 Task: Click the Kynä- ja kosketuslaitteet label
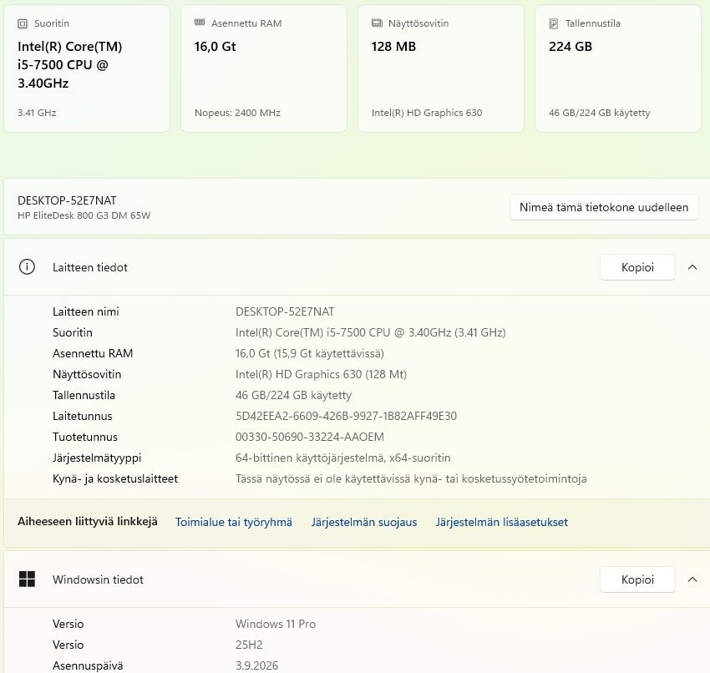[115, 478]
